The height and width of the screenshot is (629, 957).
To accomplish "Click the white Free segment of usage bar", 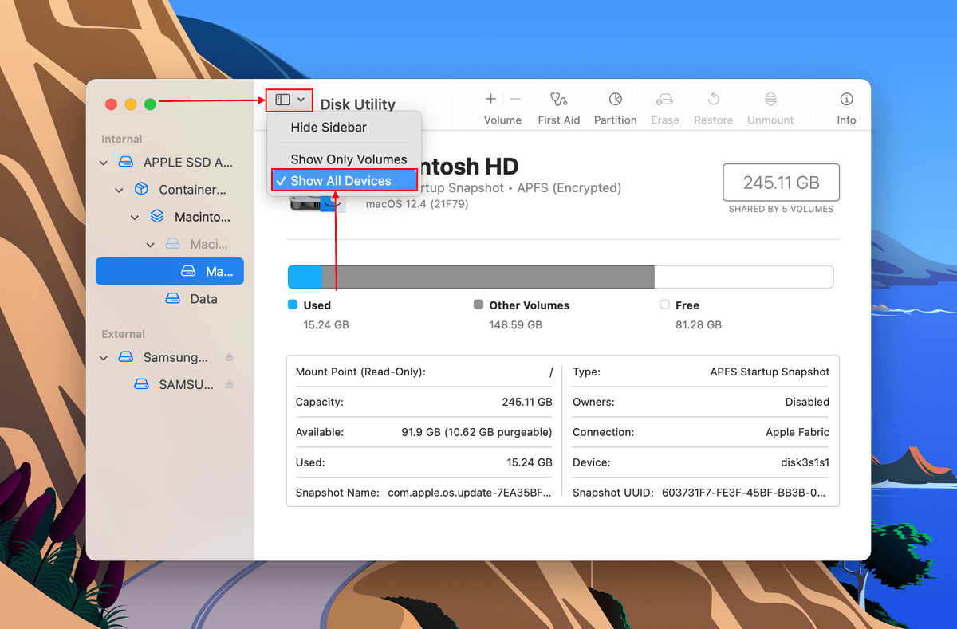I will (743, 277).
